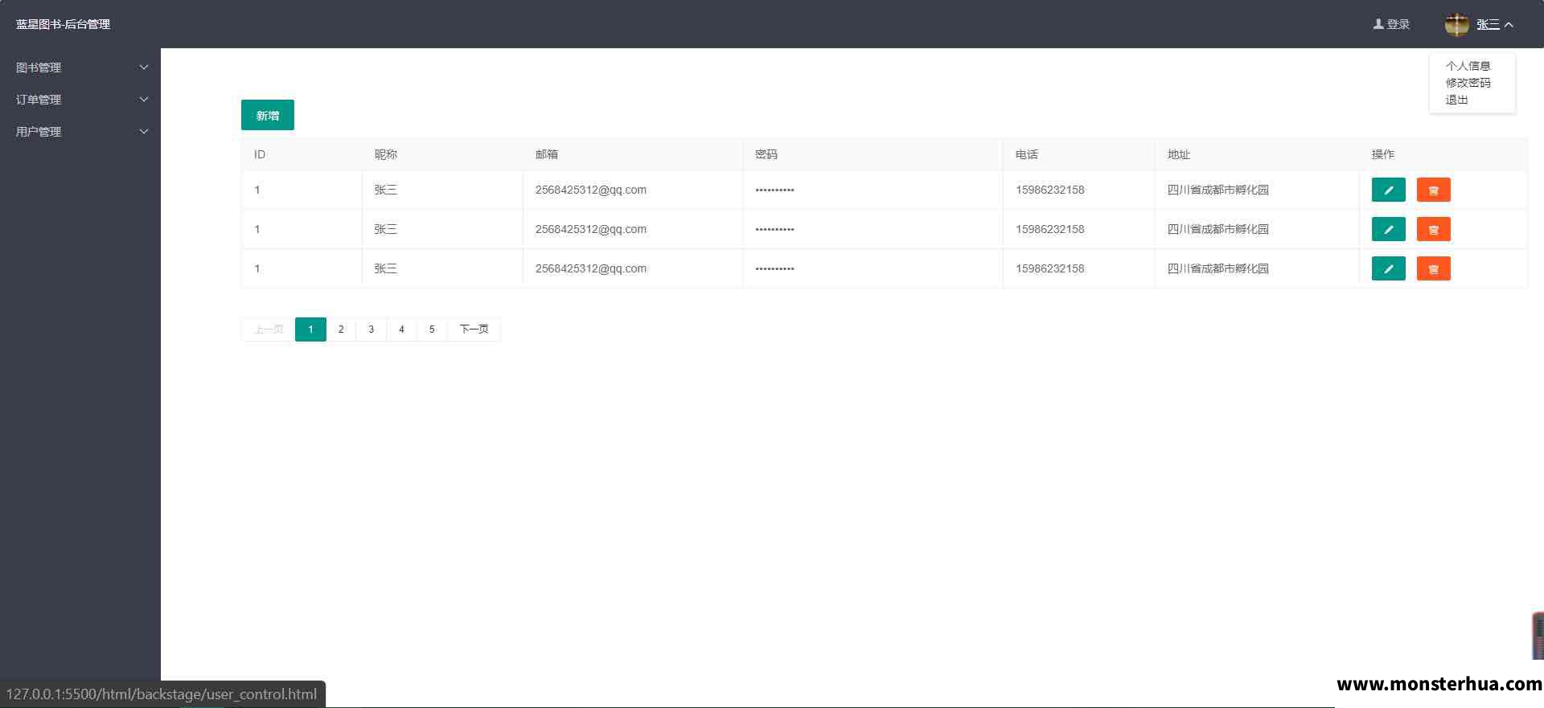Image resolution: width=1544 pixels, height=708 pixels.
Task: Choose 修改密码 in the user menu
Action: 1468,83
